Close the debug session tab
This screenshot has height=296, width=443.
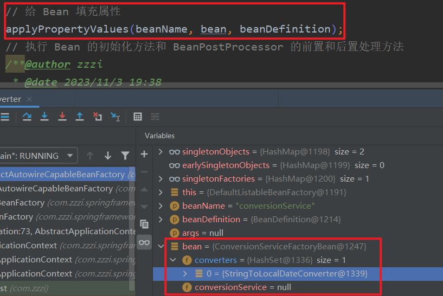pos(29,99)
